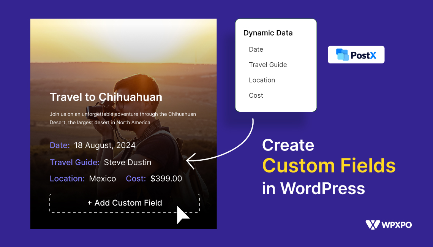
Task: Click the Cost: label on card
Action: (136, 179)
